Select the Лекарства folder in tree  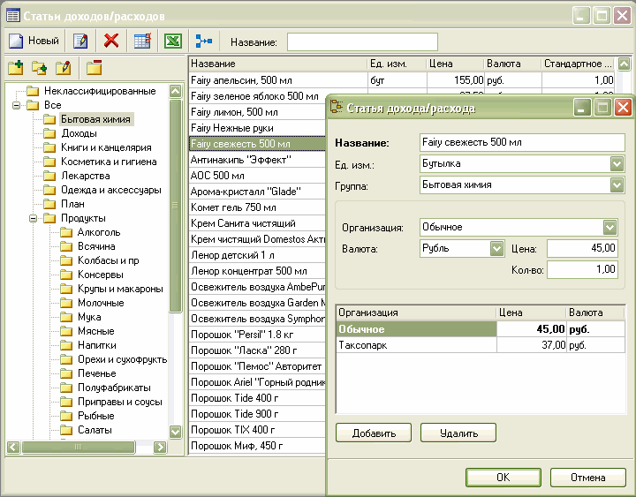[x=86, y=176]
